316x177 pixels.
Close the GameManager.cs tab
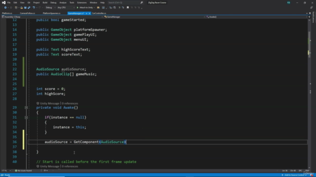[89, 13]
